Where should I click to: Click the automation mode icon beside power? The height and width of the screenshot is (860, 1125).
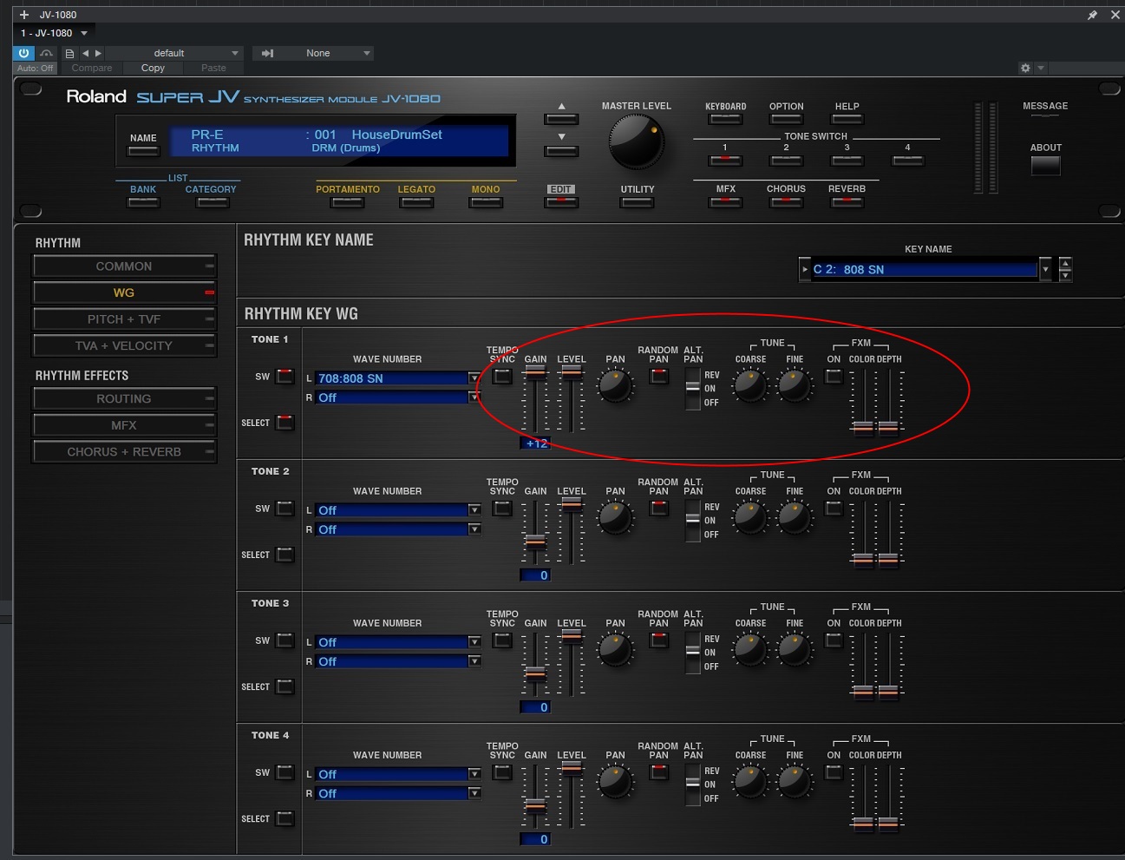tap(46, 53)
